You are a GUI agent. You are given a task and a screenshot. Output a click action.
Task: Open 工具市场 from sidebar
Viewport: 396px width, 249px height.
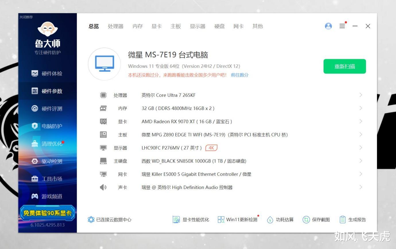(47, 179)
